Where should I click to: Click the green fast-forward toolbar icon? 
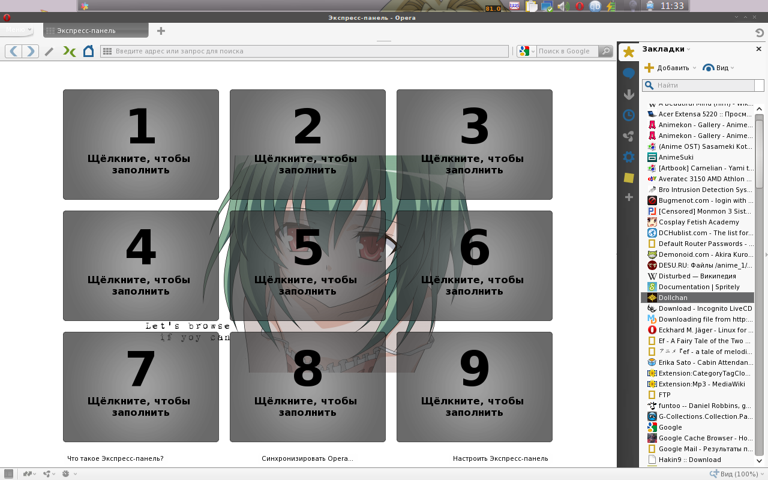70,52
